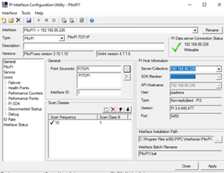Click the Scan Frequency column header

point(73,117)
